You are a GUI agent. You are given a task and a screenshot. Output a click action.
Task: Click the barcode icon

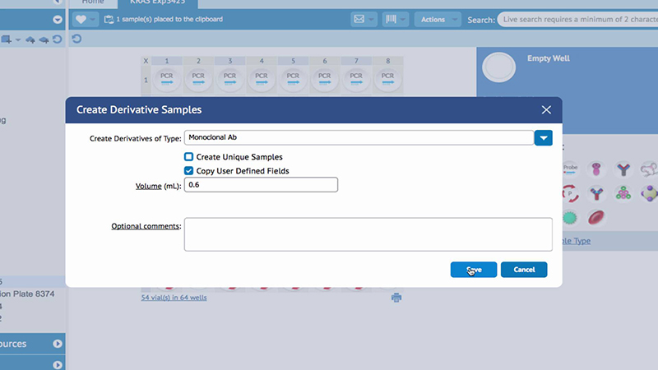click(x=391, y=19)
